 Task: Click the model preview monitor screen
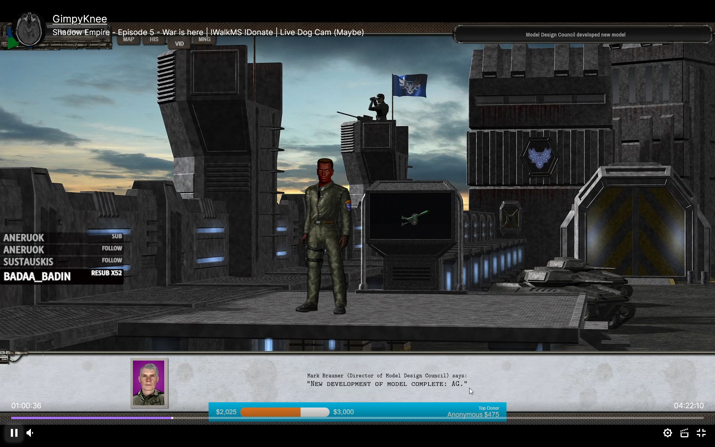coord(410,216)
